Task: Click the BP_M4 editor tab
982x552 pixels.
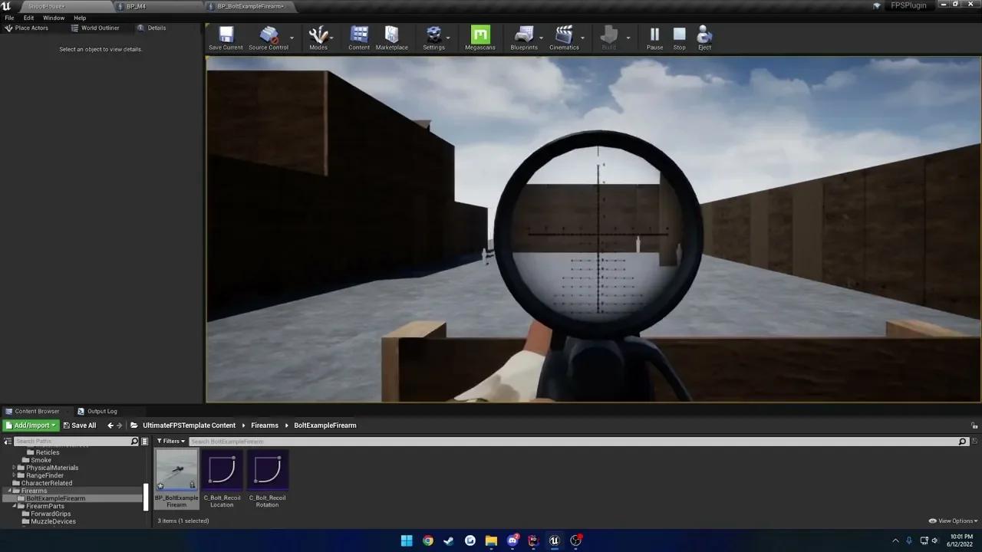Action: 137,6
